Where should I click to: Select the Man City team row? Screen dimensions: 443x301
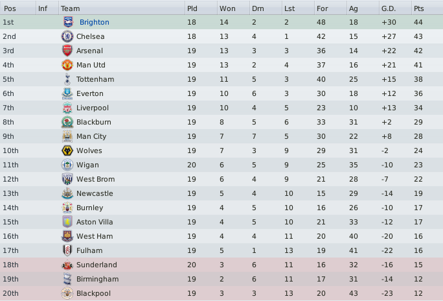tap(221, 136)
